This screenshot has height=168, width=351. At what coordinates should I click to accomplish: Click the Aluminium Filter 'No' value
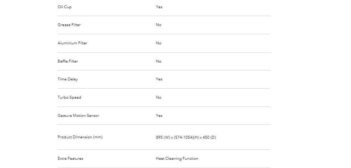pos(158,43)
